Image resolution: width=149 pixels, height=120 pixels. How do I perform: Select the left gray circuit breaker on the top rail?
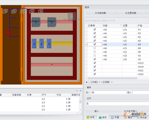coord(36,22)
